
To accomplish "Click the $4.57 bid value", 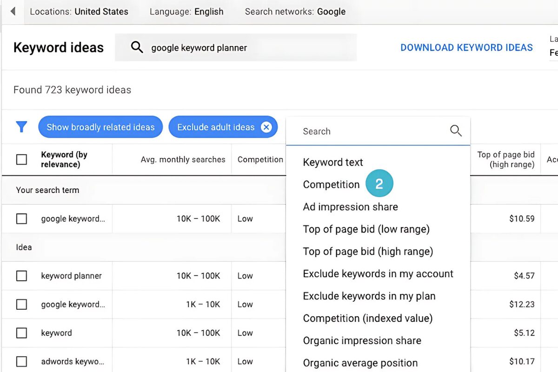I will coord(524,276).
